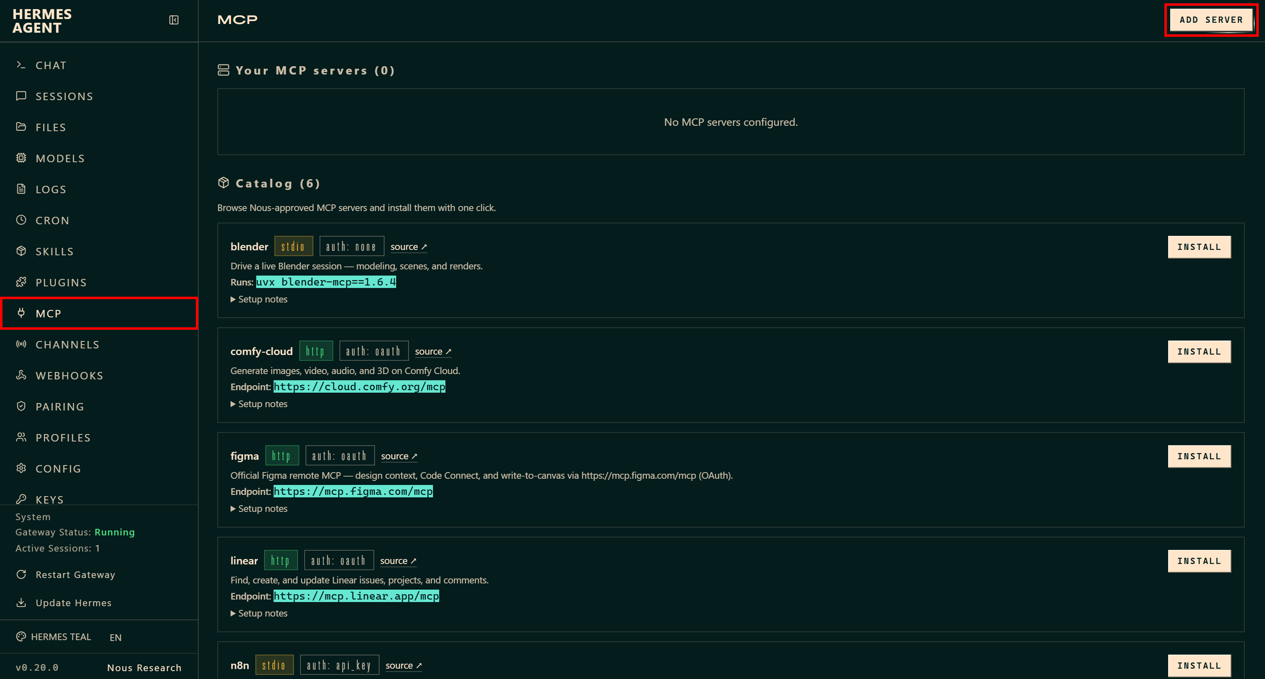Click the Webhooks icon
This screenshot has height=679, width=1265.
21,375
